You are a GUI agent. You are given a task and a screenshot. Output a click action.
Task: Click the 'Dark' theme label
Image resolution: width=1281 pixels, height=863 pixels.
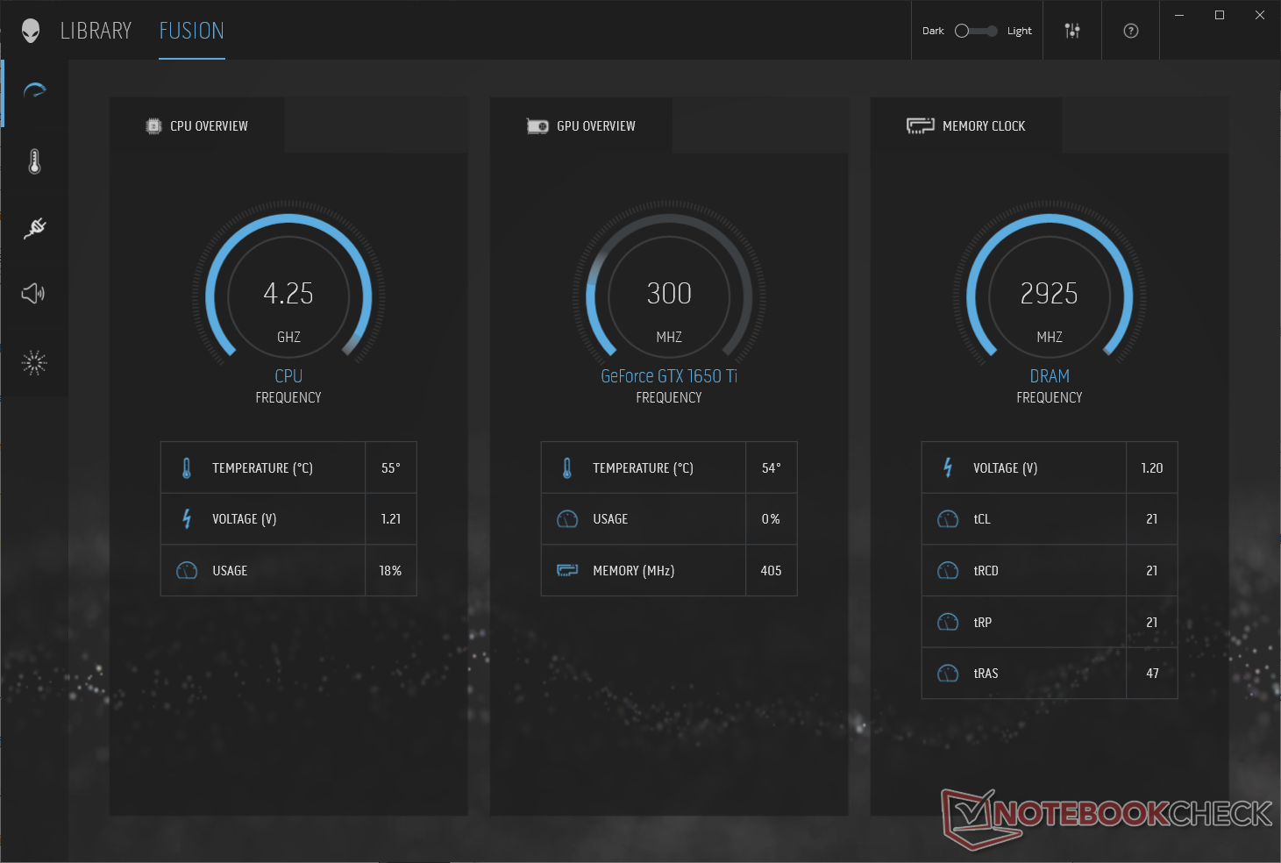[933, 31]
